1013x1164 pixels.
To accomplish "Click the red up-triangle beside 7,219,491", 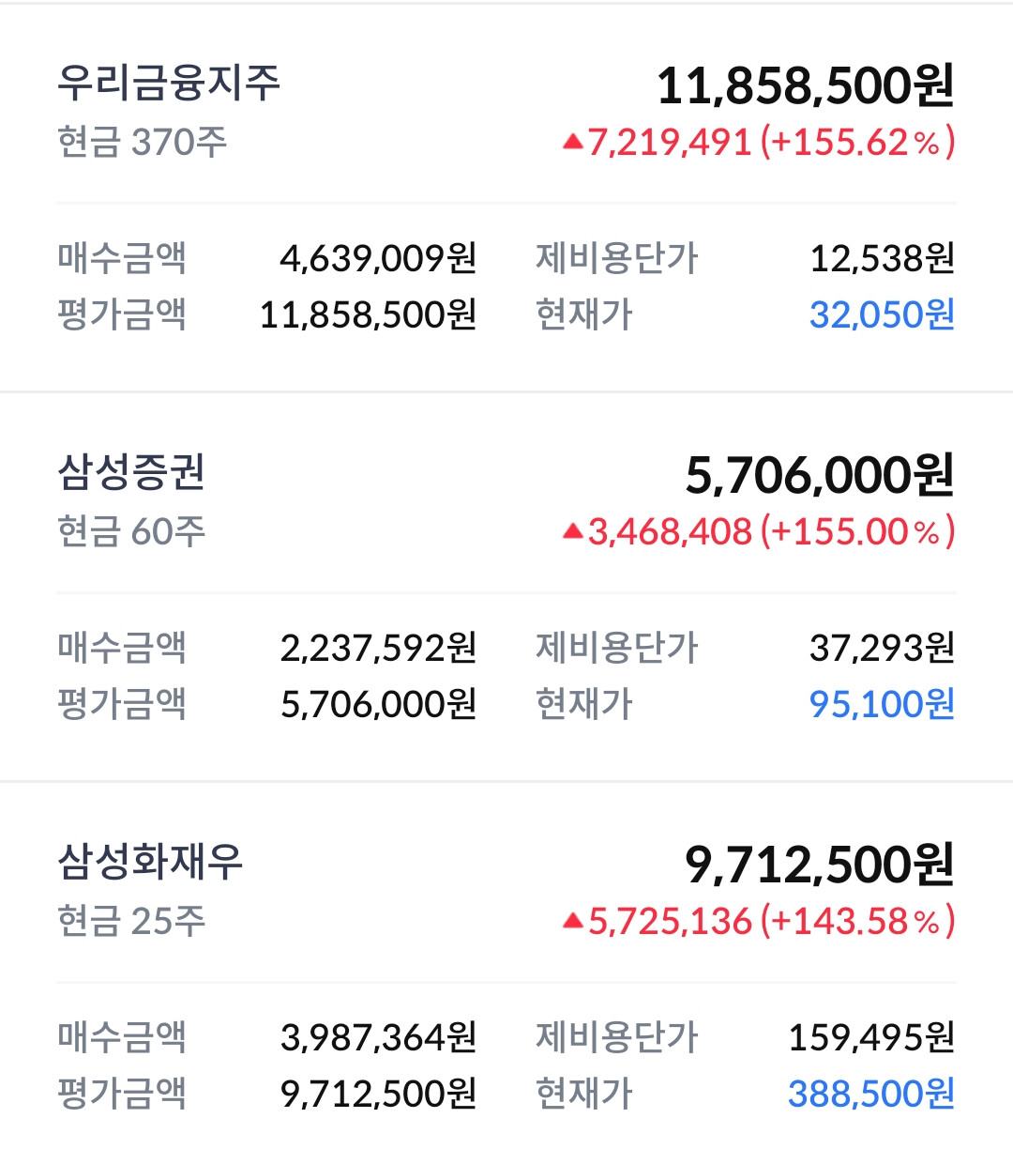I will click(x=573, y=143).
